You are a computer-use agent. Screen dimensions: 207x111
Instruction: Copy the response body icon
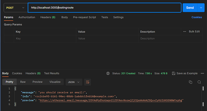tap(190, 82)
